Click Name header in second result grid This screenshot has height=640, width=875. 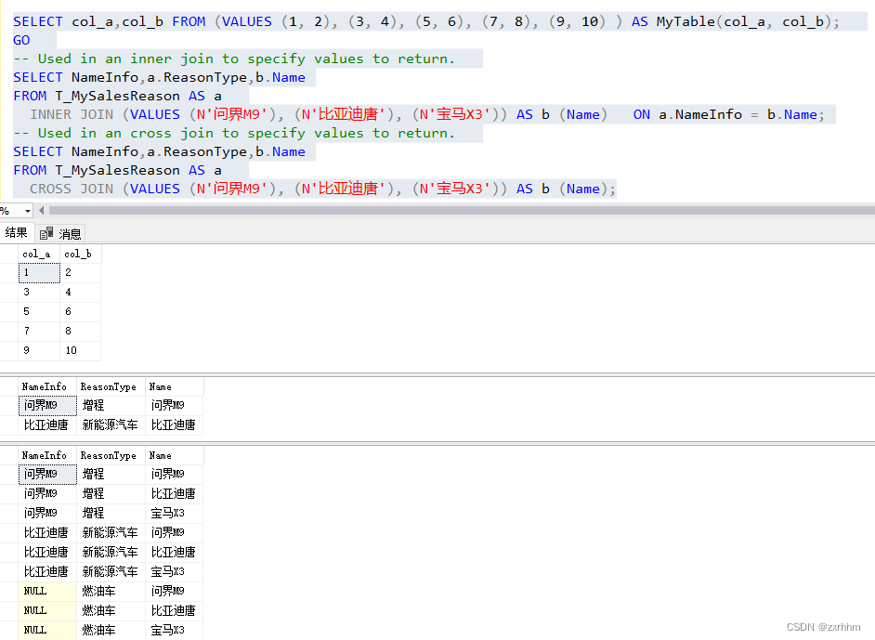tap(174, 386)
